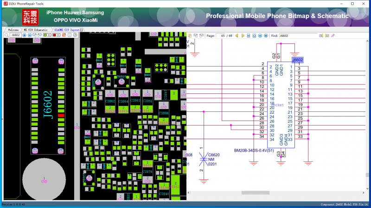Screen dimensions: 371x208
Task: Click the layout zoom out minus icon
Action: coord(30,35)
